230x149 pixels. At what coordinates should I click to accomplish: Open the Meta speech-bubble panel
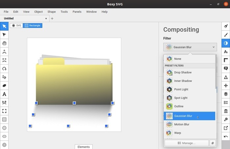[226, 68]
